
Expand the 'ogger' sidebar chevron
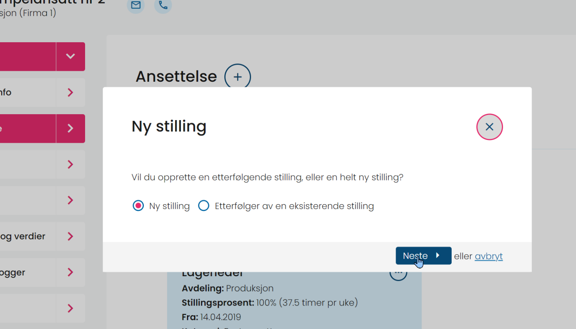(71, 272)
